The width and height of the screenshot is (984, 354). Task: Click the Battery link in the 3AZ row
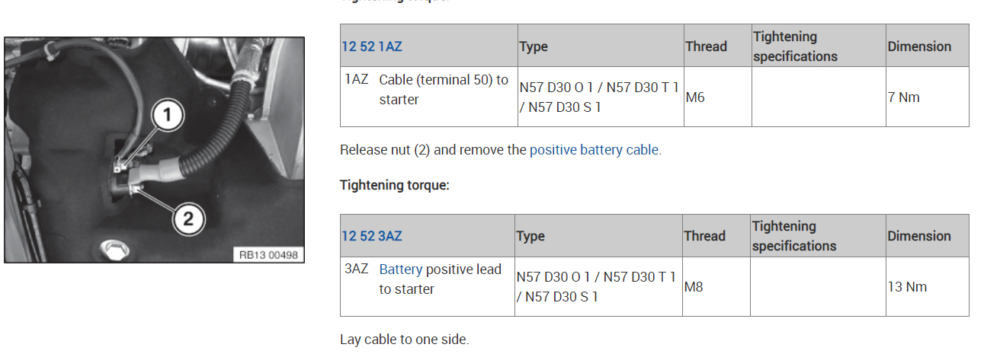click(400, 269)
